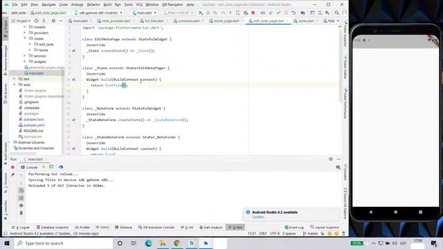Open Layout Inspector
The width and height of the screenshot is (443, 249).
[x=325, y=228]
